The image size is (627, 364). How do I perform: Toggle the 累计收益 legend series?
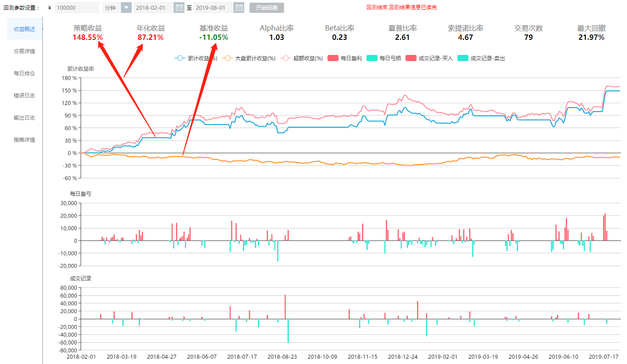pyautogui.click(x=195, y=58)
